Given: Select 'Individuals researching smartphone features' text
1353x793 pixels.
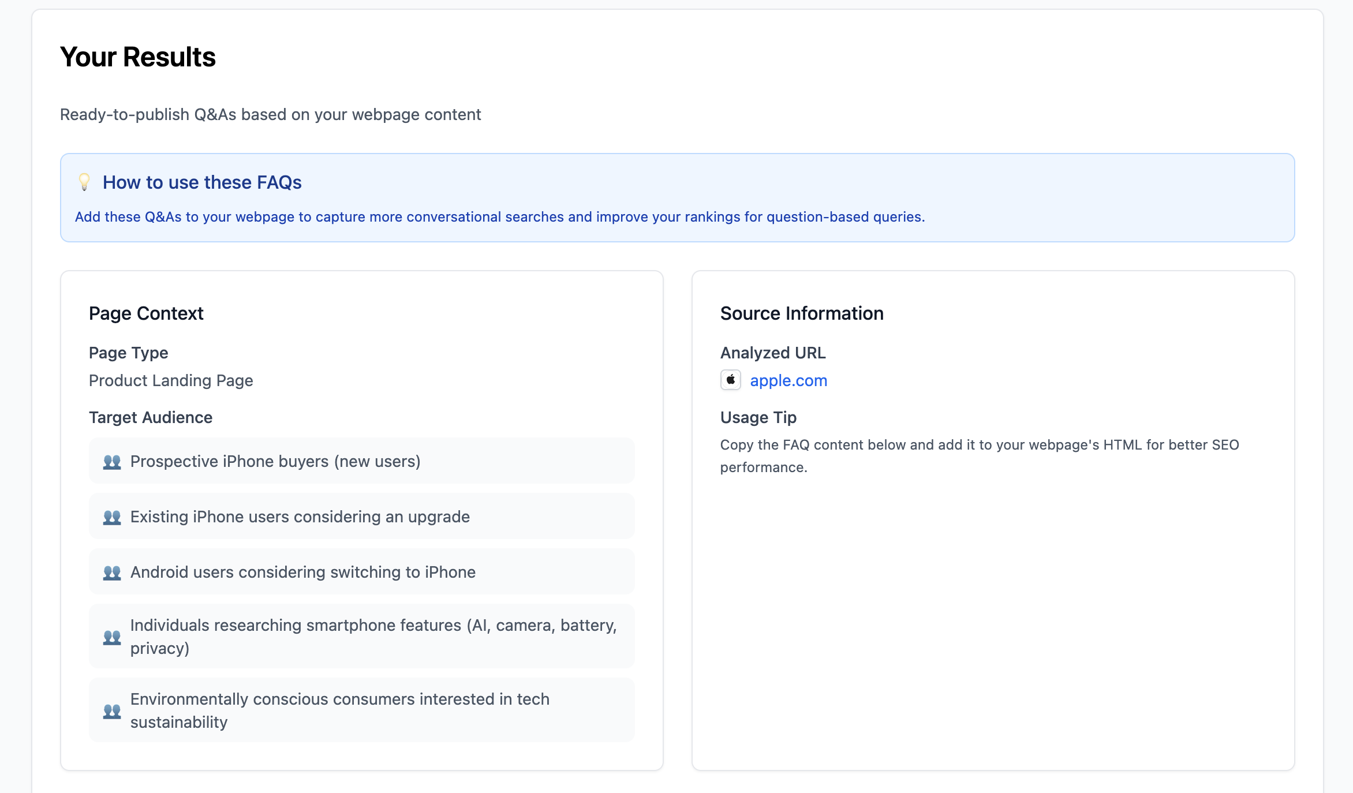Looking at the screenshot, I should [x=373, y=637].
